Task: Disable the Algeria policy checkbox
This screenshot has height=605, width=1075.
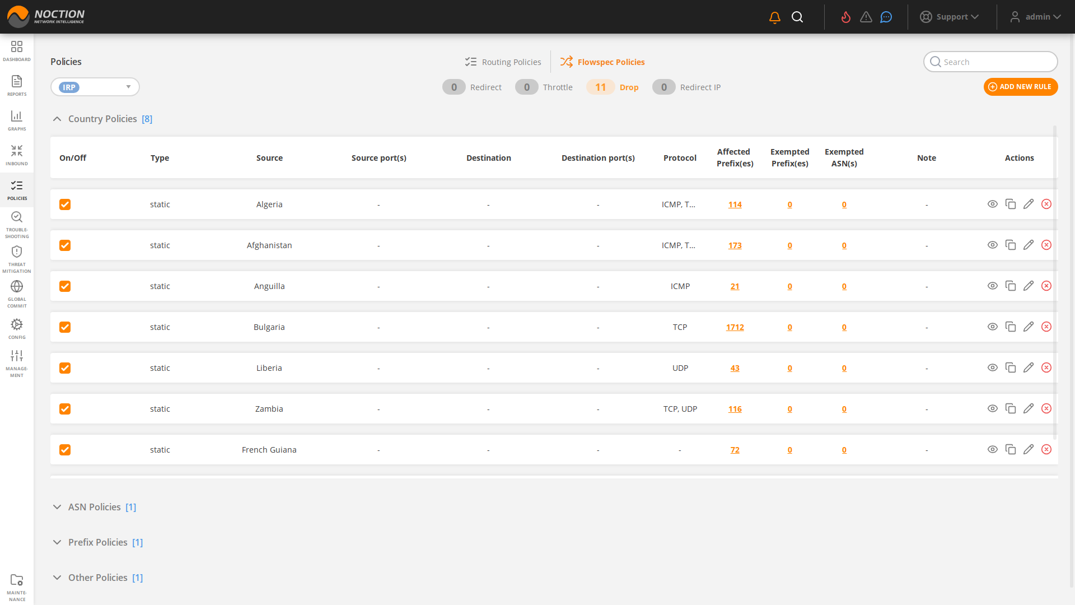Action: [x=65, y=204]
